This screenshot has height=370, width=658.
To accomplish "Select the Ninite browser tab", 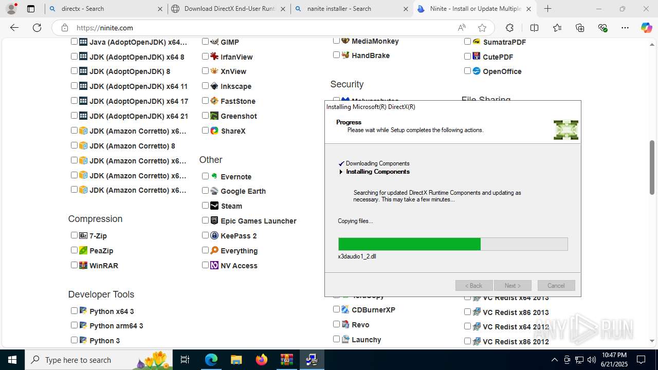I will 474,9.
